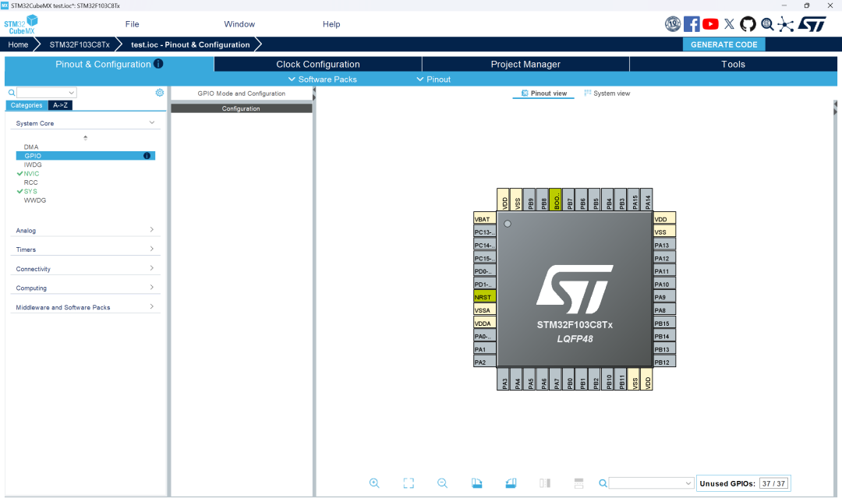This screenshot has width=842, height=502.
Task: Switch to Categories list mode
Action: 27,105
